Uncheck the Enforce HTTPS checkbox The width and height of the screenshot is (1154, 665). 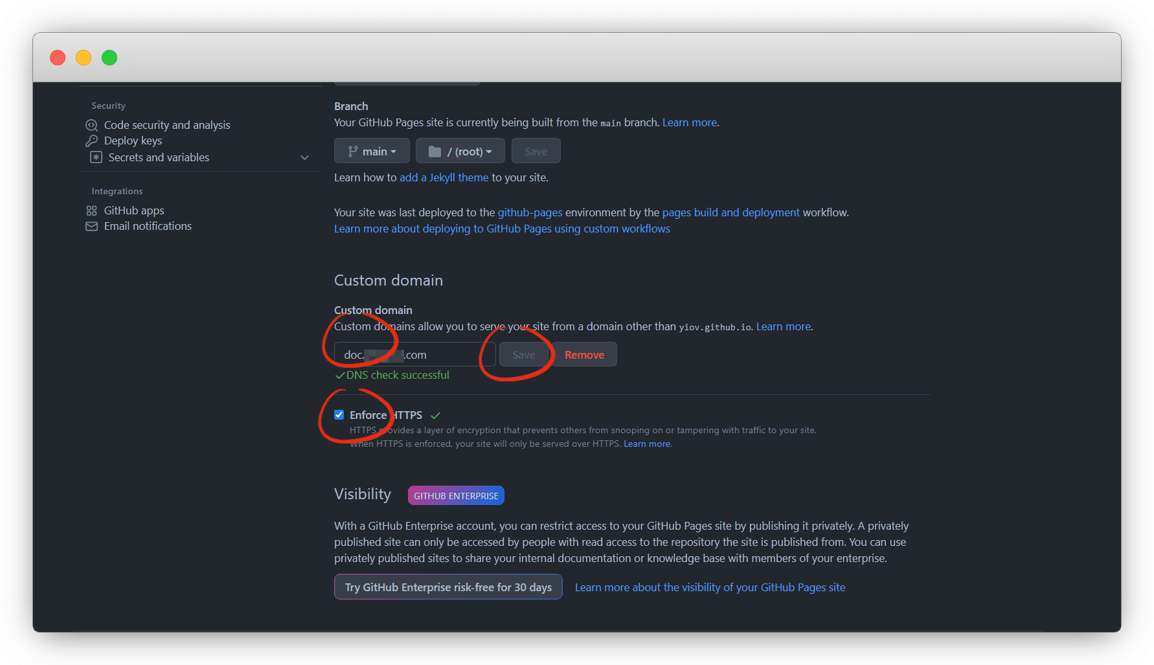click(x=339, y=415)
